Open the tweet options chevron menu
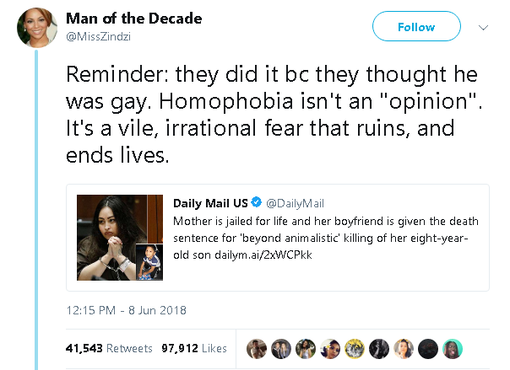The image size is (510, 370). point(484,28)
